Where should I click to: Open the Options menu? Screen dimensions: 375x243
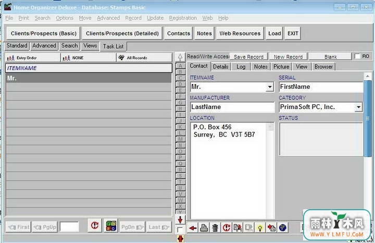(65, 18)
